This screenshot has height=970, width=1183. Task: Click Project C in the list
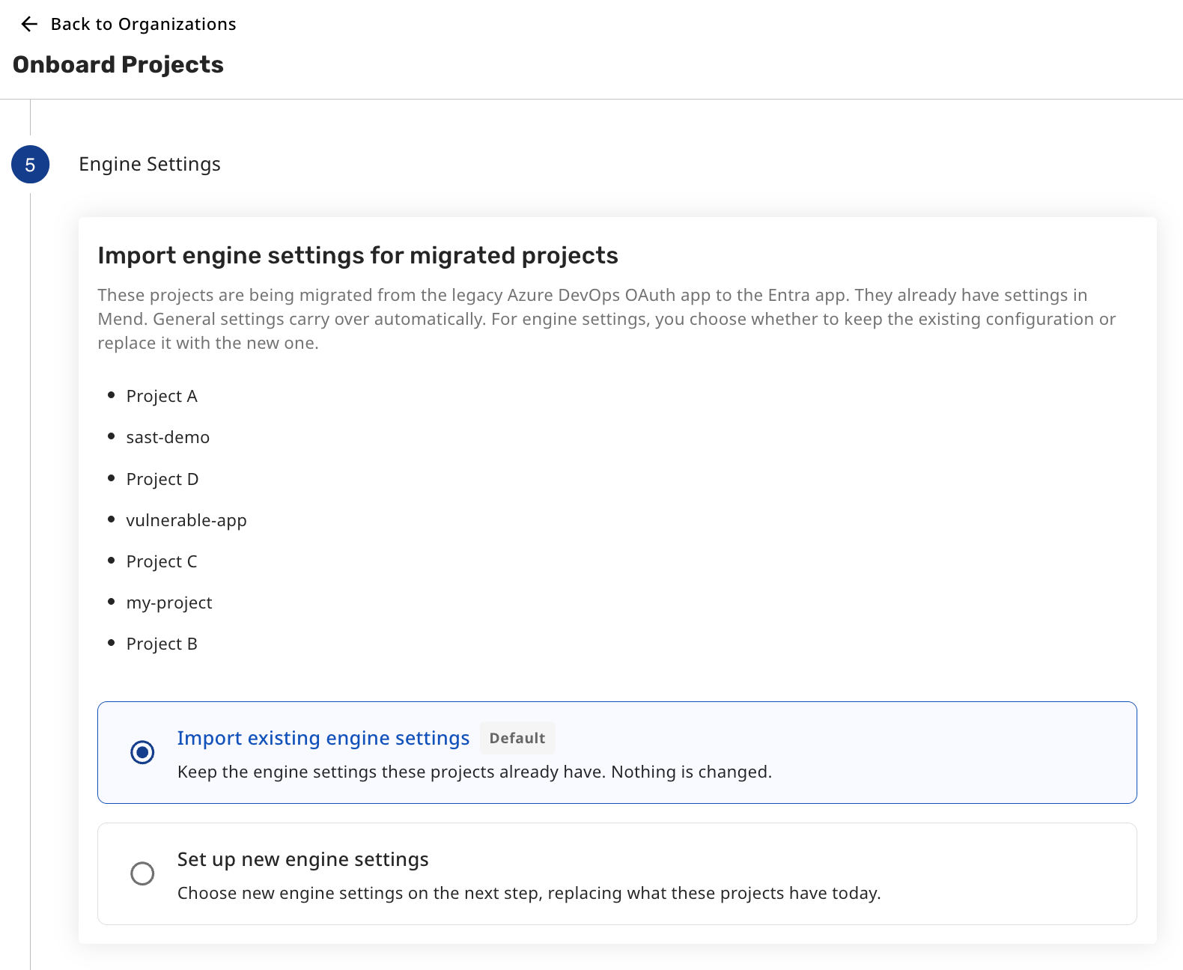tap(162, 561)
